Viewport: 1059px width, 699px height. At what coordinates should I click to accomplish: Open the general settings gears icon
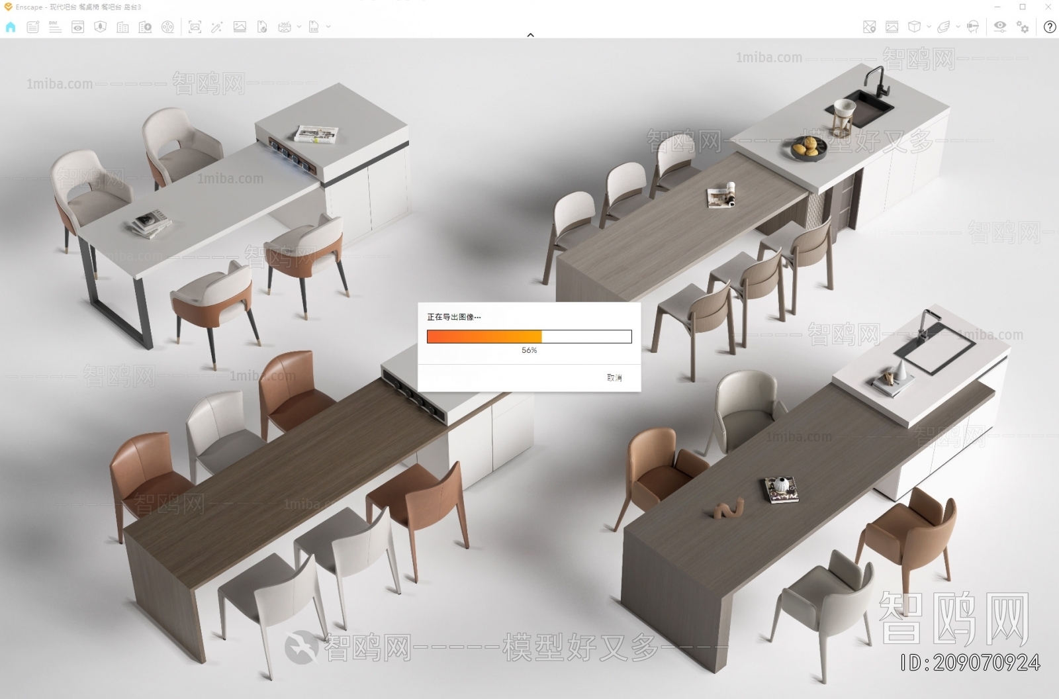coord(1023,28)
